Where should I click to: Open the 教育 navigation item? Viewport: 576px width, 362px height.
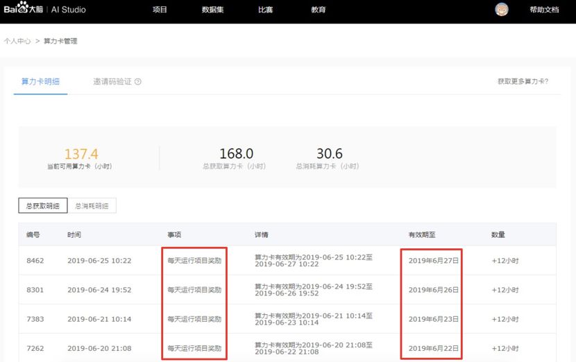click(318, 10)
